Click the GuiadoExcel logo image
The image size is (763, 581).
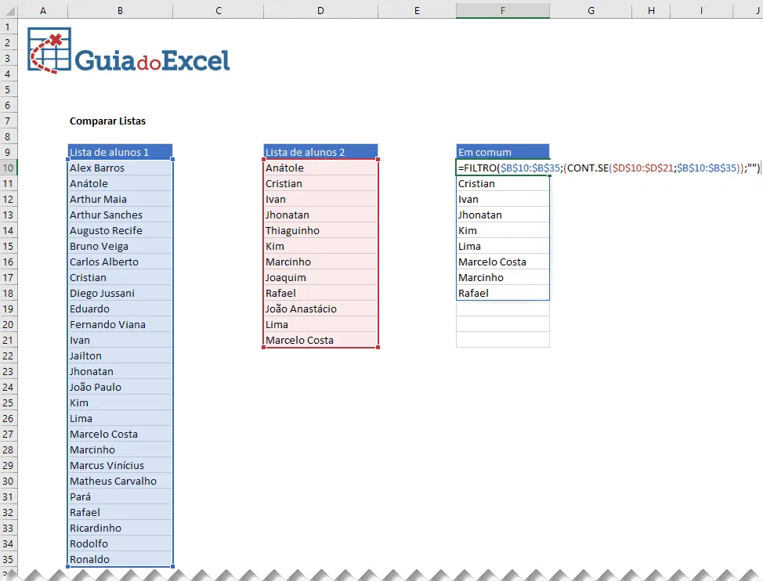point(128,51)
